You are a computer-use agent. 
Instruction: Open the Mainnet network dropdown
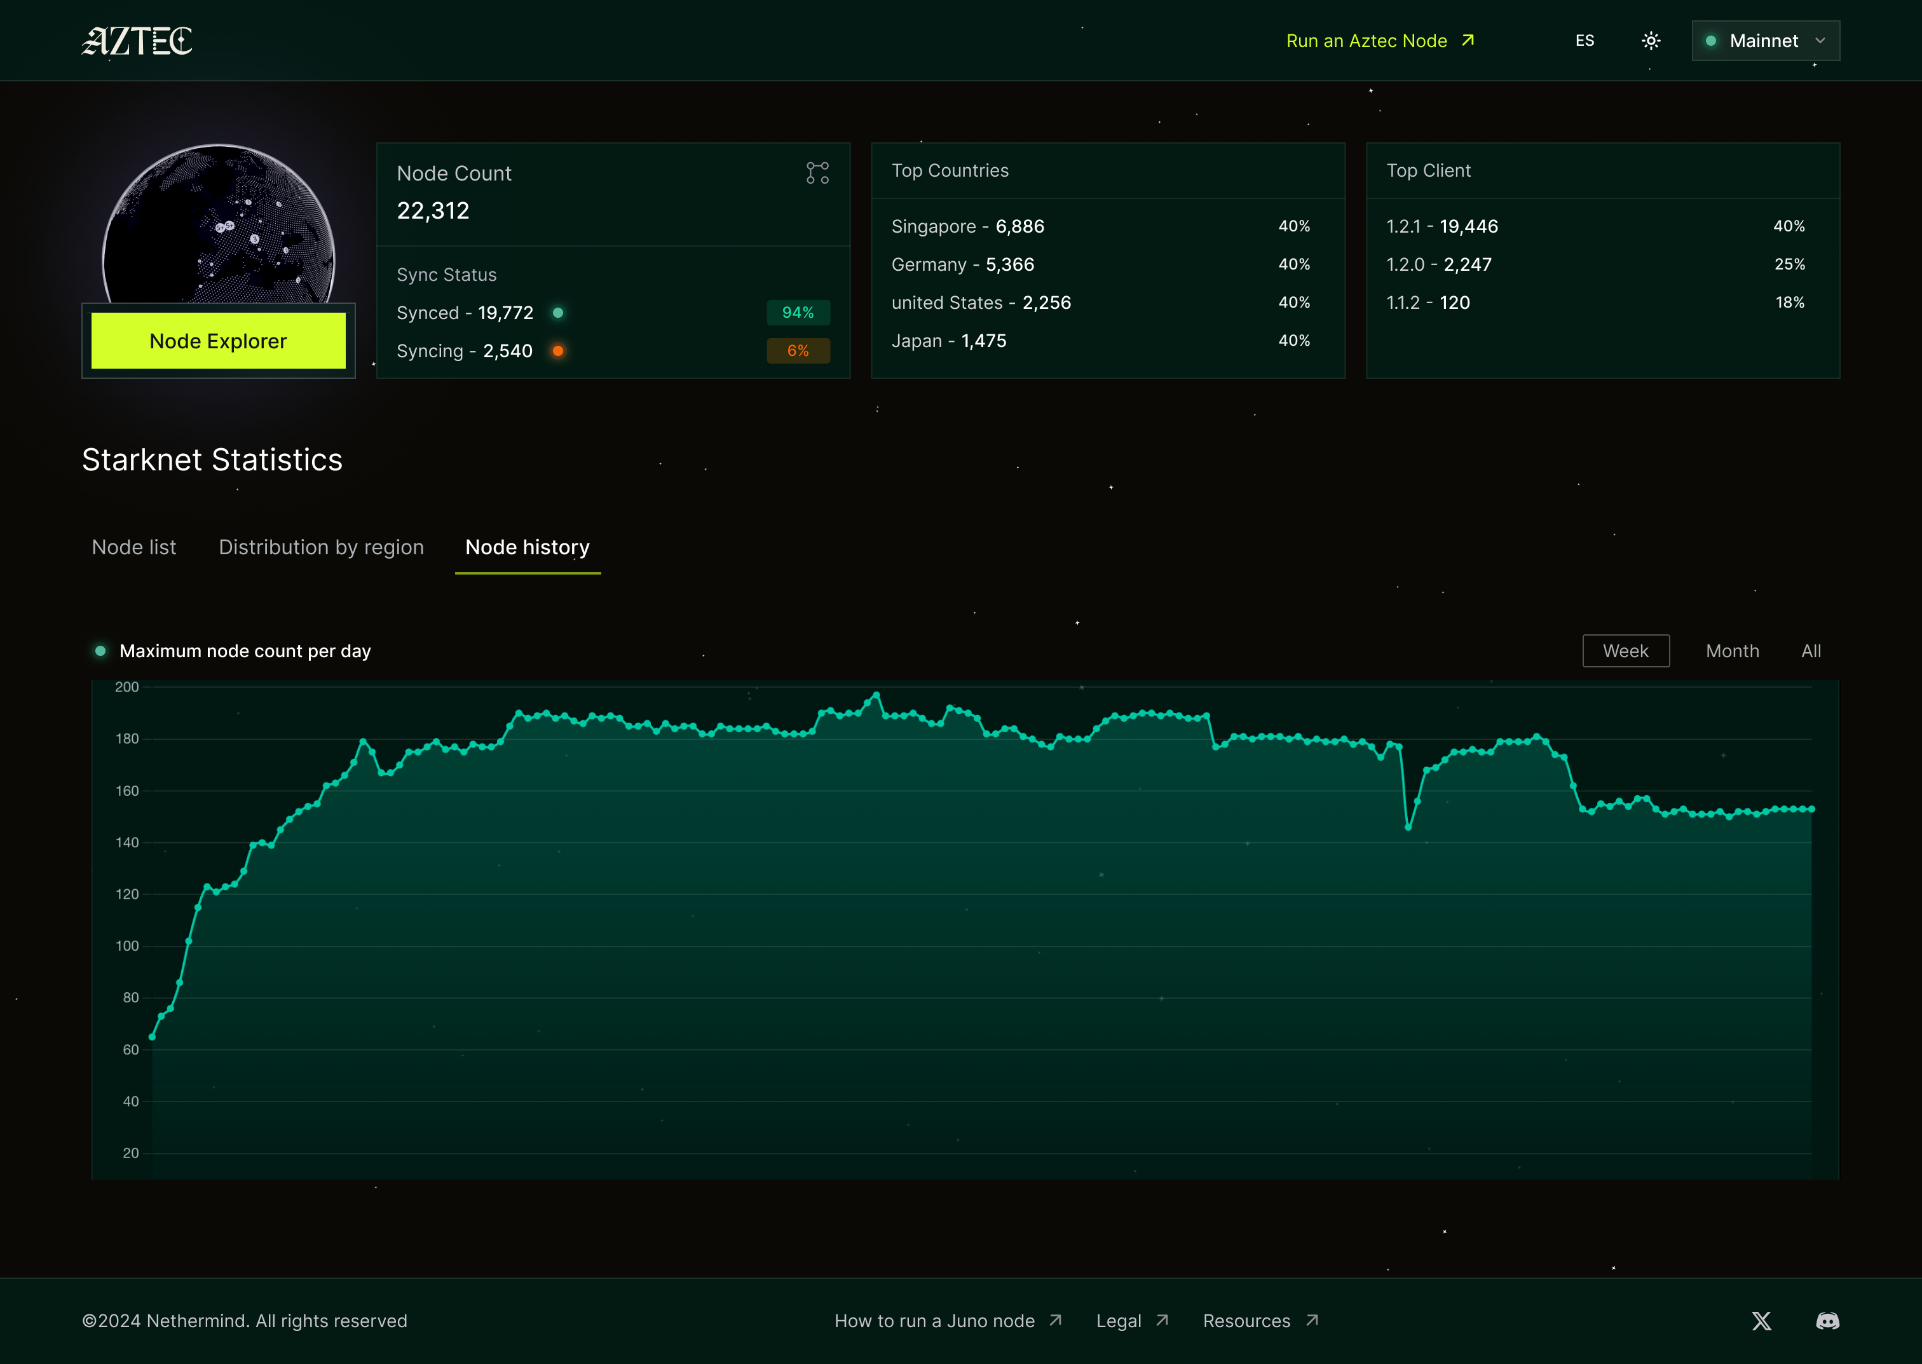click(1765, 40)
